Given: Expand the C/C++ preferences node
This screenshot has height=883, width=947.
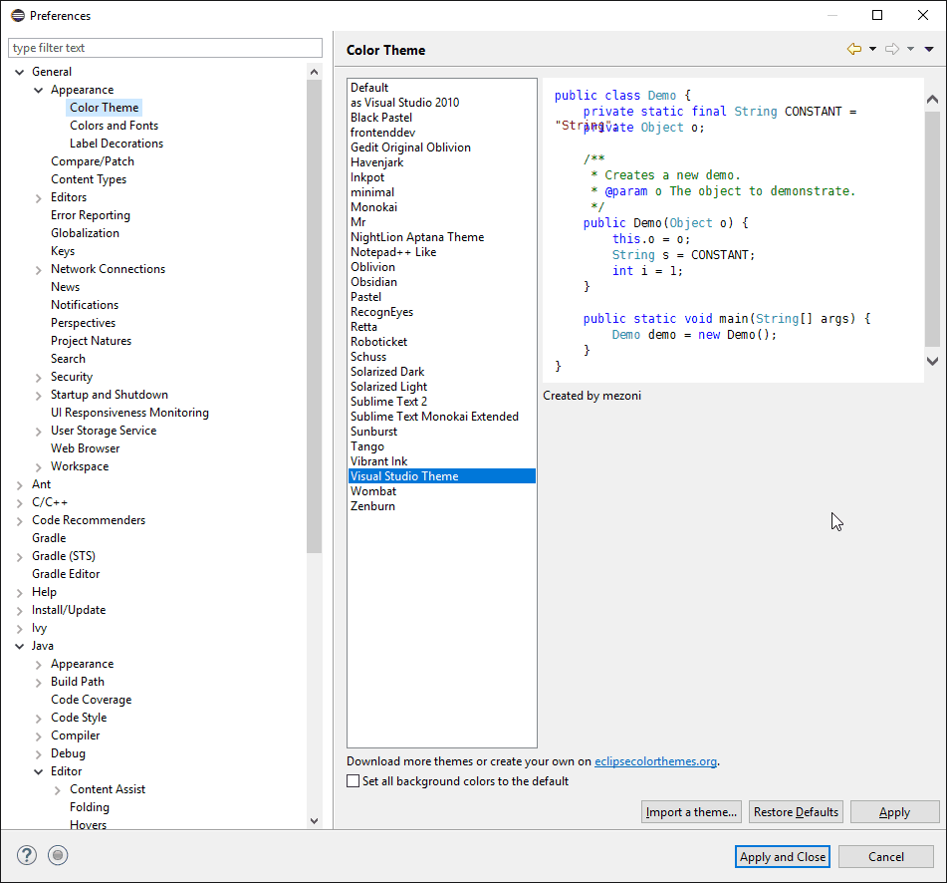Looking at the screenshot, I should pos(19,503).
